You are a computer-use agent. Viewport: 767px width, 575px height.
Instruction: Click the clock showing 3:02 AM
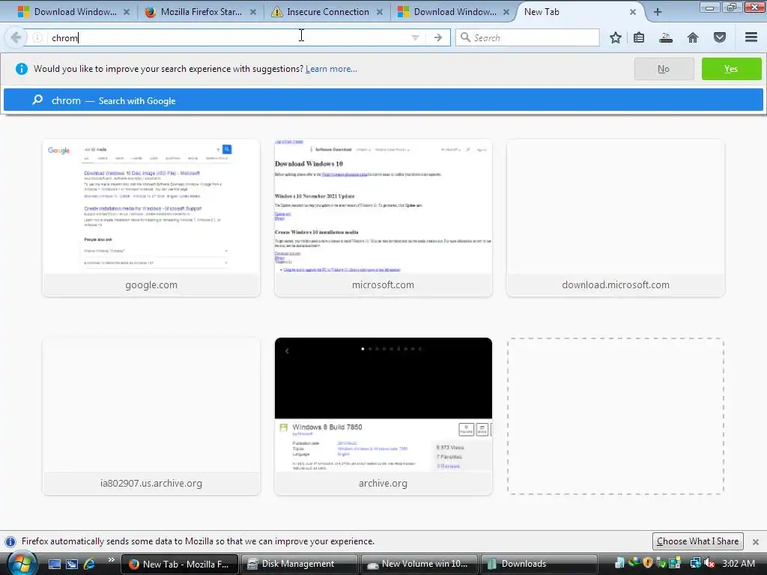pyautogui.click(x=738, y=564)
